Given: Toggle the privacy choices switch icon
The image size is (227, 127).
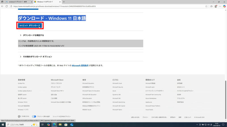Looking at the screenshot, I should 34,116.
